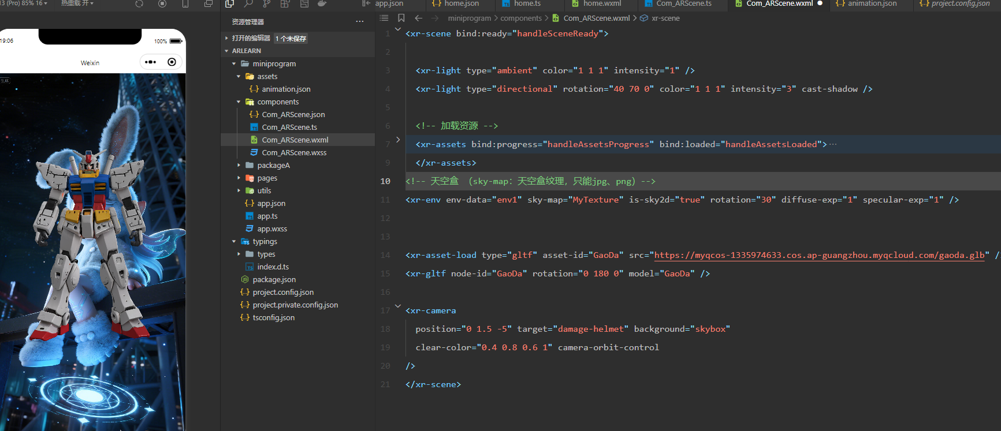This screenshot has width=1001, height=431.
Task: Open the hot reload (热重载) dropdown
Action: click(x=77, y=3)
